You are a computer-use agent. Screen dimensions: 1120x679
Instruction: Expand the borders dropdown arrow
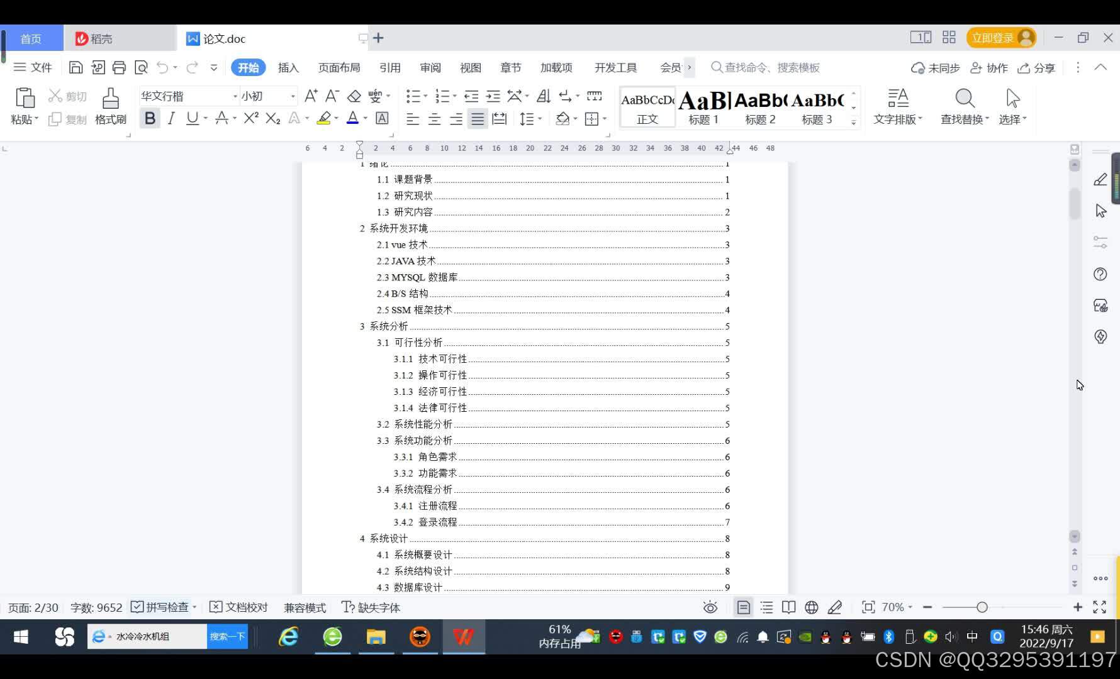tap(605, 119)
